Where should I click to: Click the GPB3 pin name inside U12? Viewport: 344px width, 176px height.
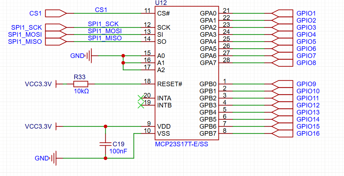(208, 105)
